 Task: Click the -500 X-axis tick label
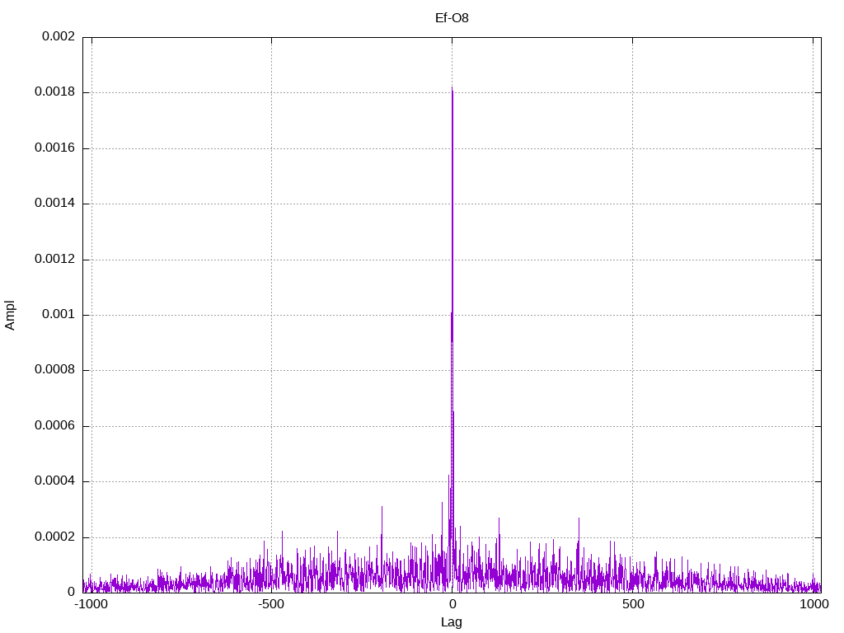(x=270, y=604)
